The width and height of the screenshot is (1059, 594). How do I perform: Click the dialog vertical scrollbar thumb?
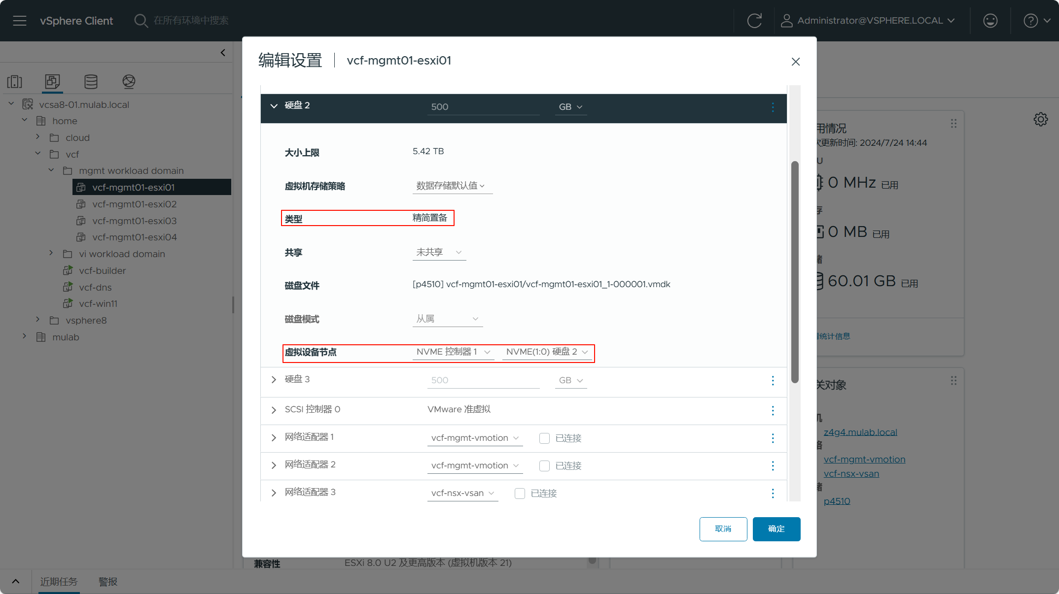pos(794,272)
